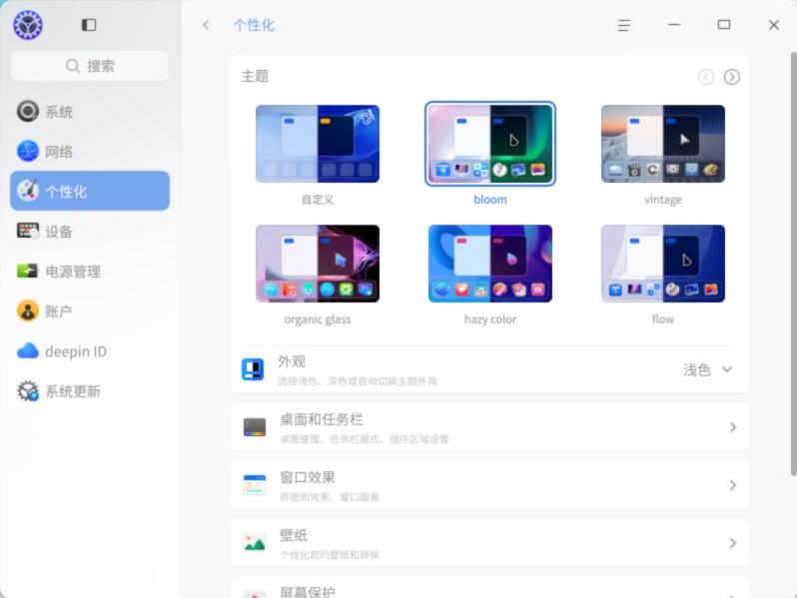Open deepin ID in the sidebar
797x598 pixels.
(x=90, y=351)
